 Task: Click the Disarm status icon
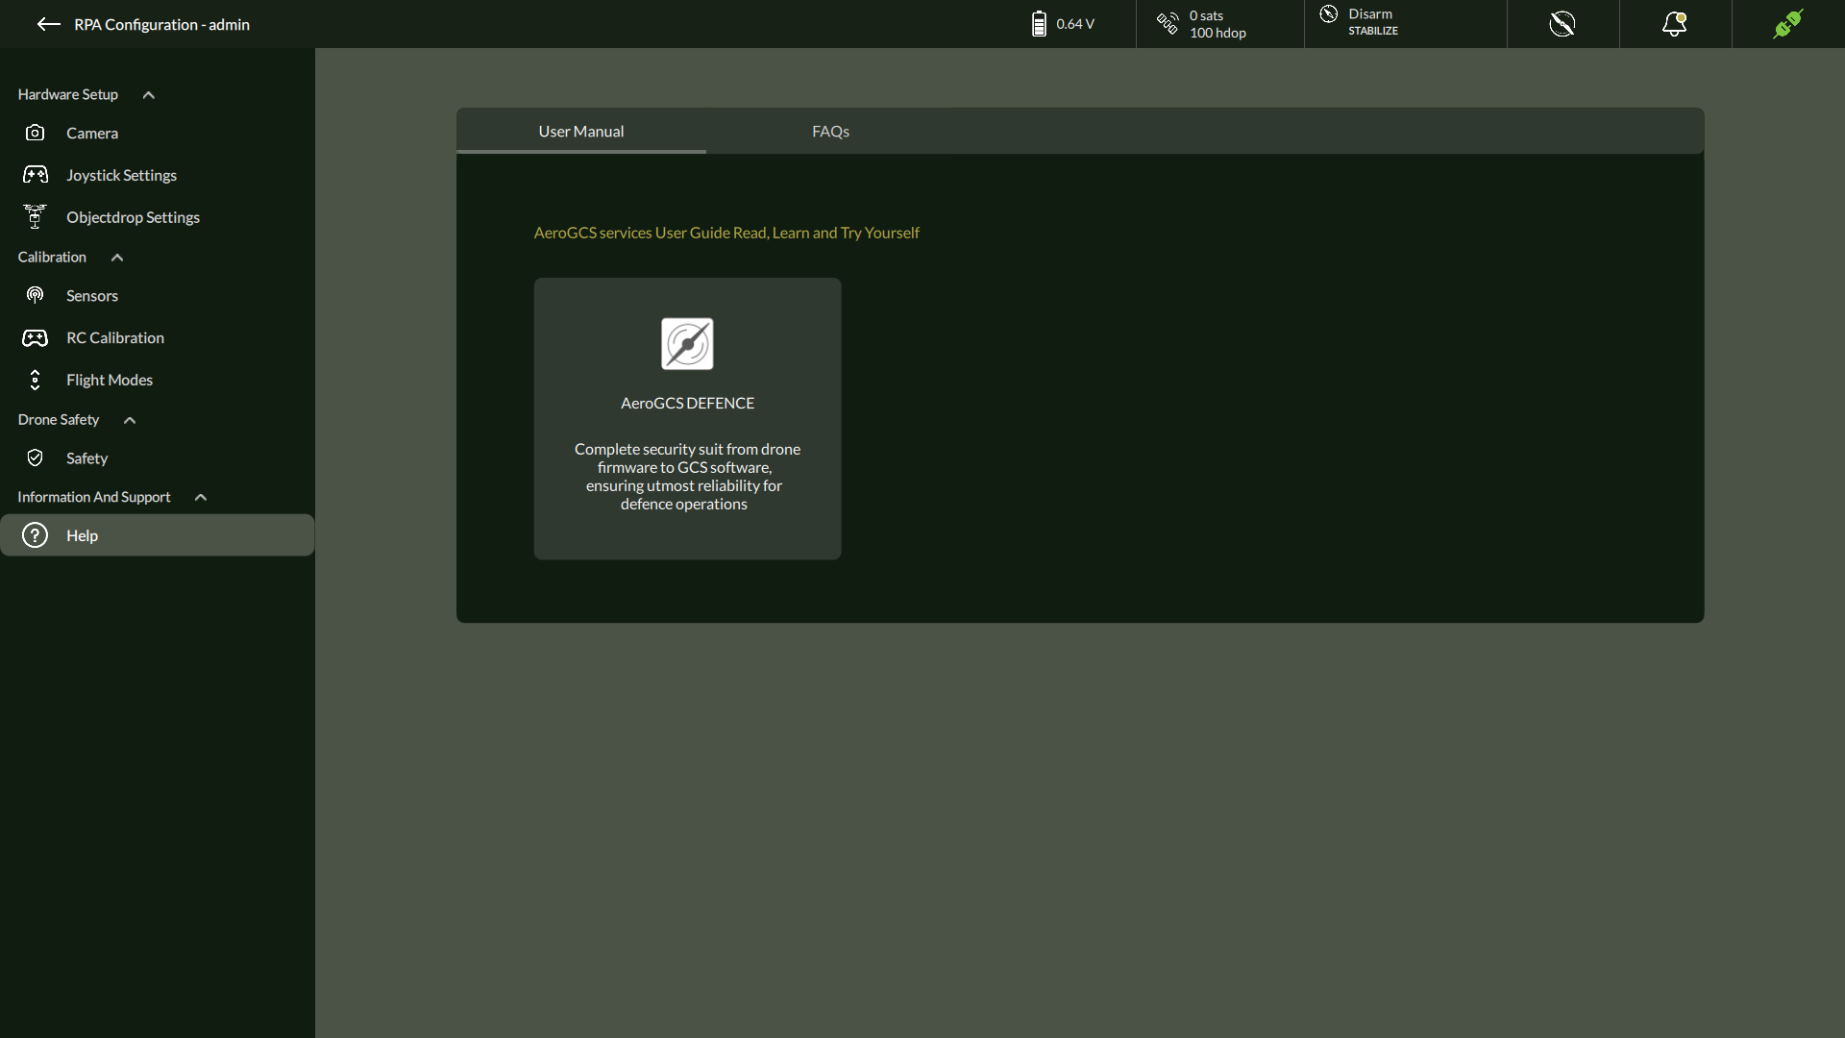(1329, 14)
